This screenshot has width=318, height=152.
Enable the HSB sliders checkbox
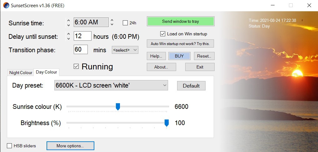(9, 146)
